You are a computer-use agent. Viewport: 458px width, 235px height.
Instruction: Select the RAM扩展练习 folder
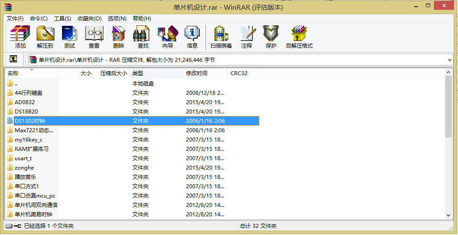[132, 149]
